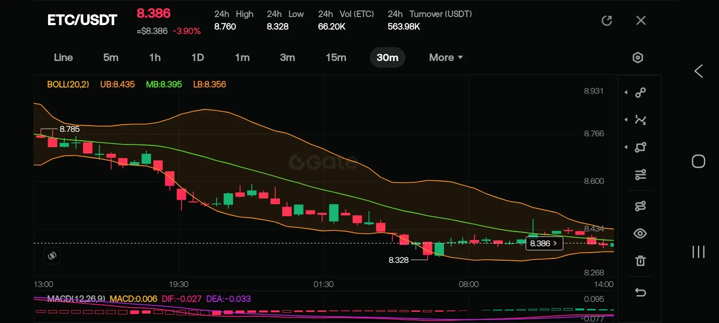The width and height of the screenshot is (719, 323).
Task: Tap the ETC/USDT pair title
Action: pos(82,20)
